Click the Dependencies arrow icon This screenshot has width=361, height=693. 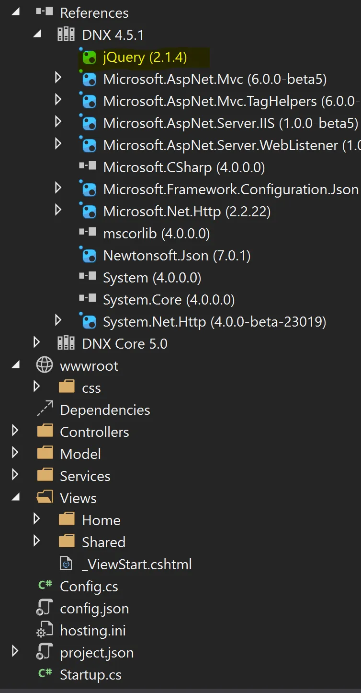coord(45,410)
